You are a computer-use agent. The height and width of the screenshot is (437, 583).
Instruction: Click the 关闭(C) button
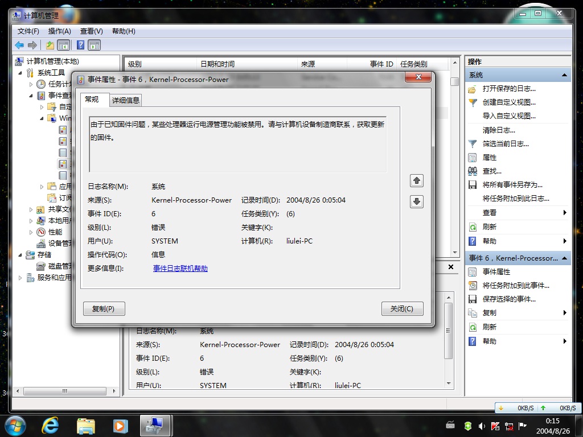pos(402,309)
